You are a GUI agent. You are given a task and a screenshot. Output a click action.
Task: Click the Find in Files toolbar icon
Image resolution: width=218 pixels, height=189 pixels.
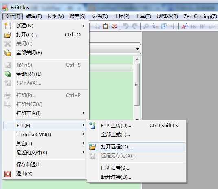164,26
